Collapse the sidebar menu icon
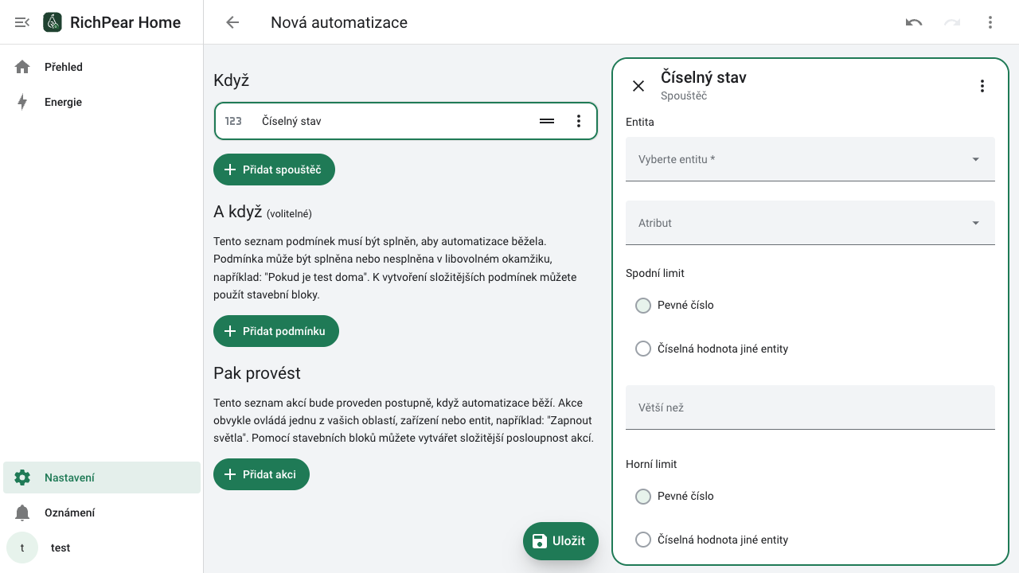This screenshot has height=573, width=1019. (x=22, y=22)
